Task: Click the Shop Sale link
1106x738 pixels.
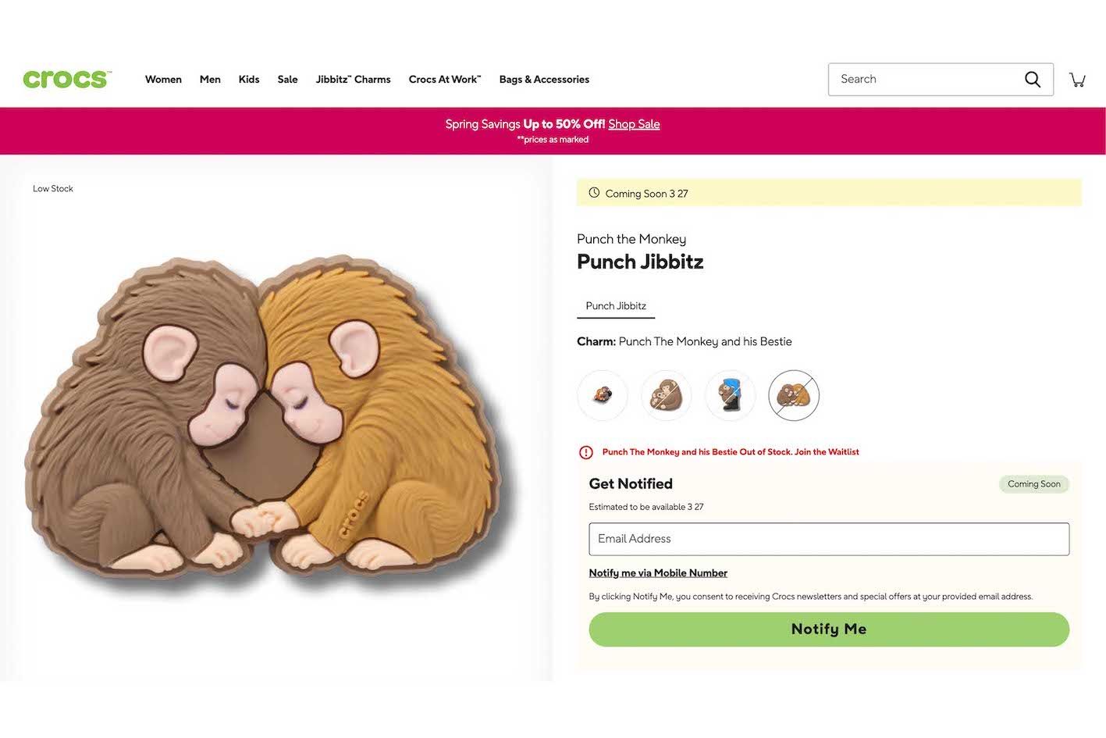Action: [x=634, y=123]
